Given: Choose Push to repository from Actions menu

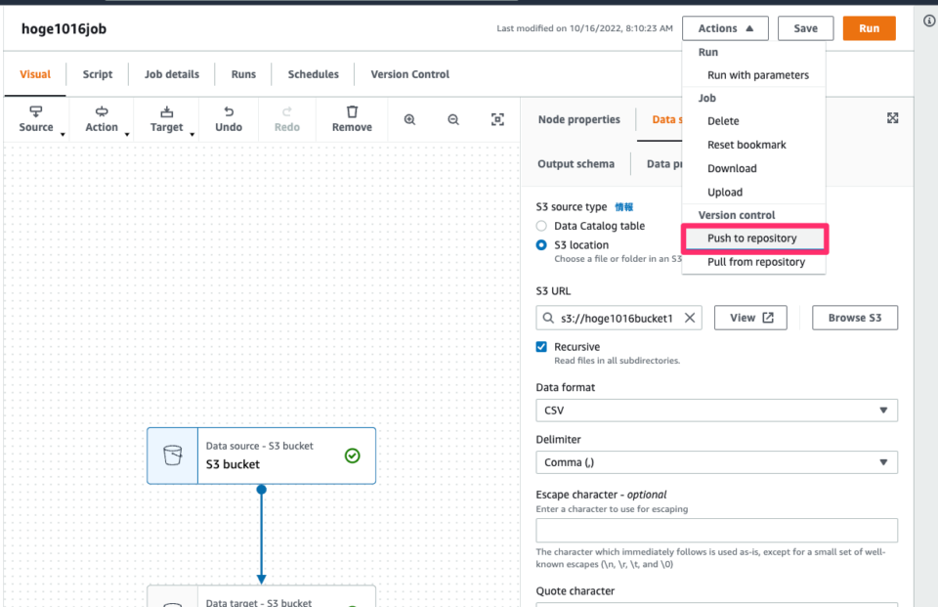Looking at the screenshot, I should (x=753, y=238).
